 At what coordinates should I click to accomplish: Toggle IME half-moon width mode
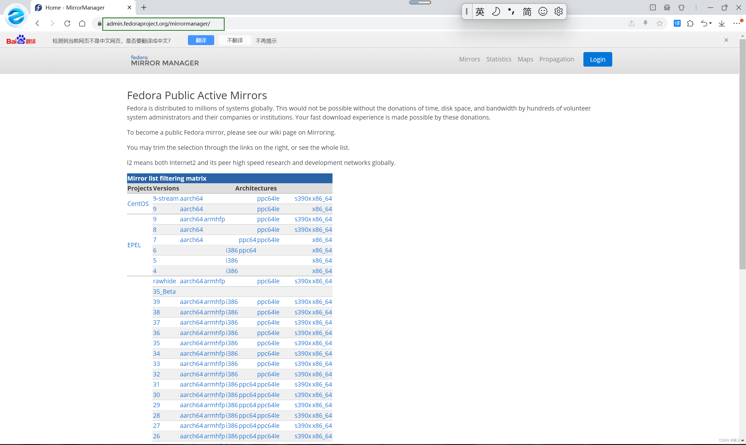pos(496,11)
